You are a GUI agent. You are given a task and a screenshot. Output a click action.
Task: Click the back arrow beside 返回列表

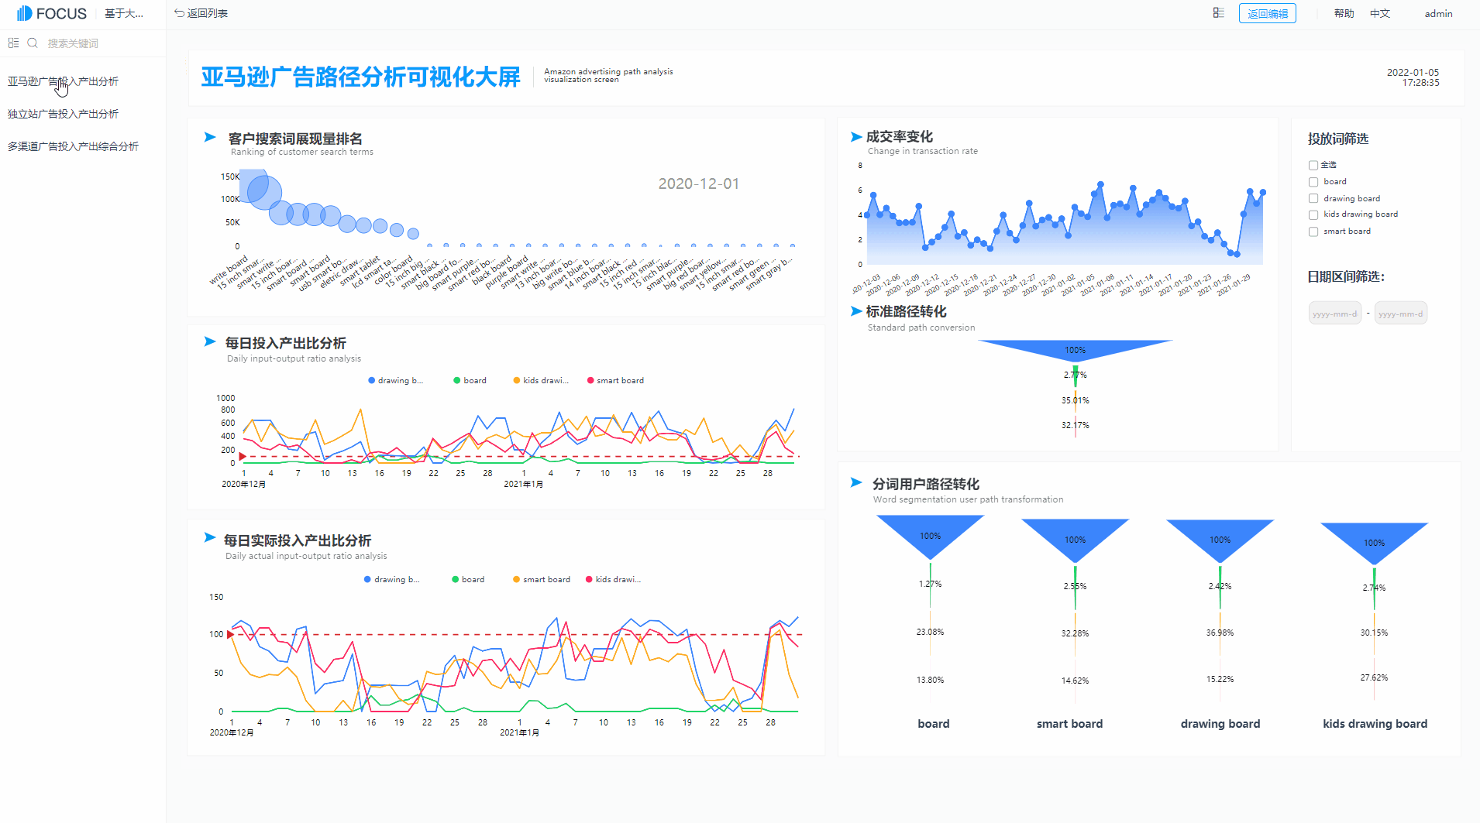178,13
